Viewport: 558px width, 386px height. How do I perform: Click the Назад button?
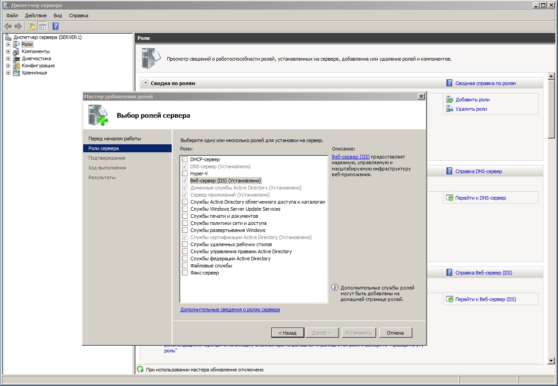pyautogui.click(x=288, y=332)
